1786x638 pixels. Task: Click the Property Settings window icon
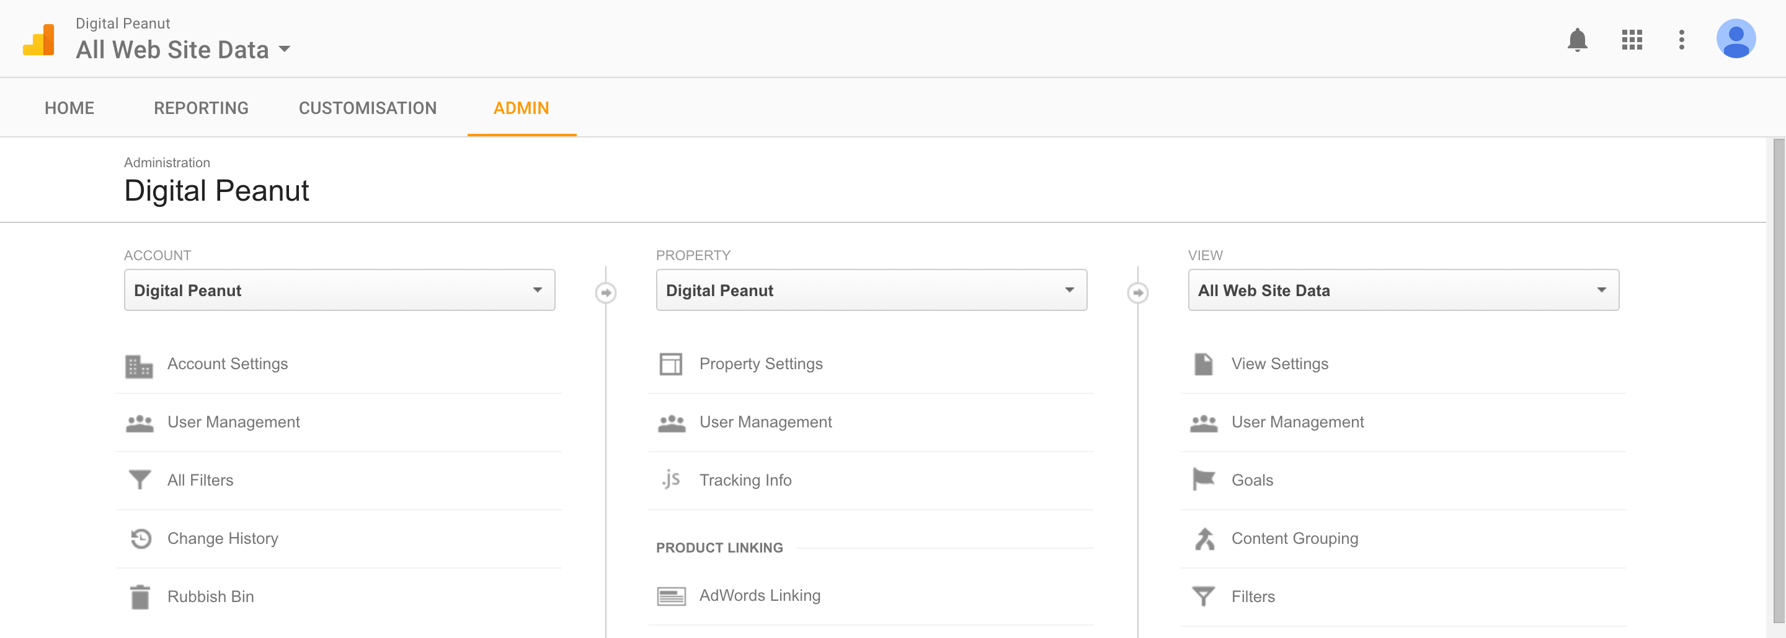(670, 364)
